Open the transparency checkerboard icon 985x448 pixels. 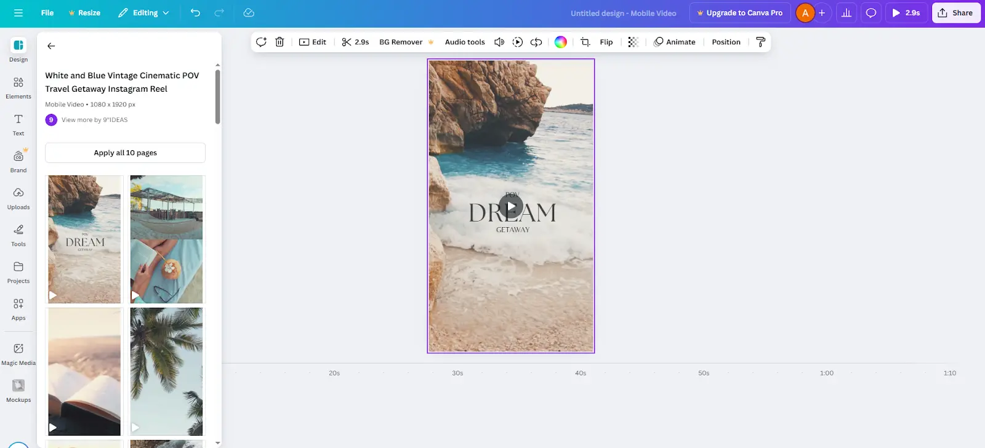tap(633, 42)
